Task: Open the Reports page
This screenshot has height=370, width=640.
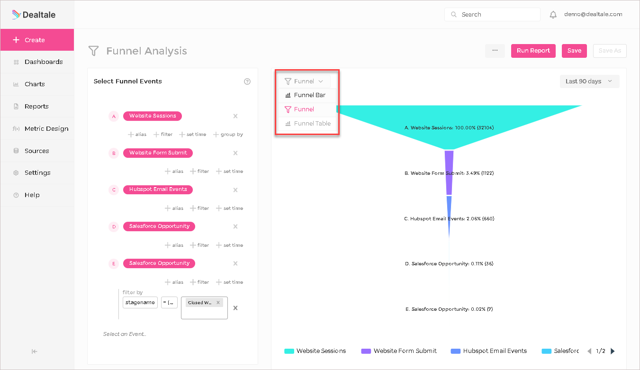Action: point(37,107)
